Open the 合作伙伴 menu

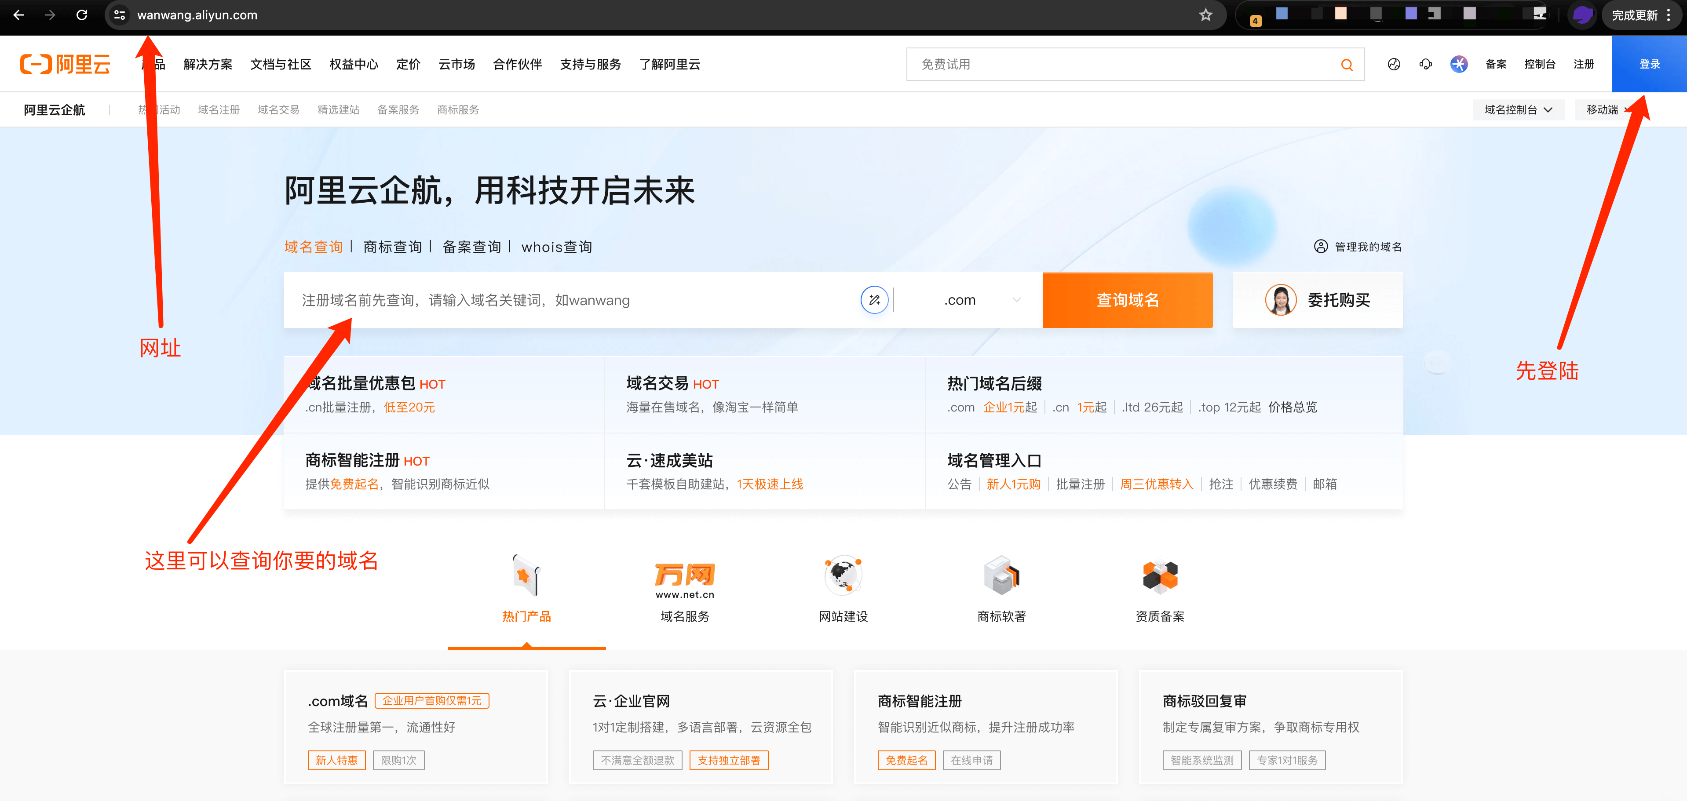pos(517,64)
